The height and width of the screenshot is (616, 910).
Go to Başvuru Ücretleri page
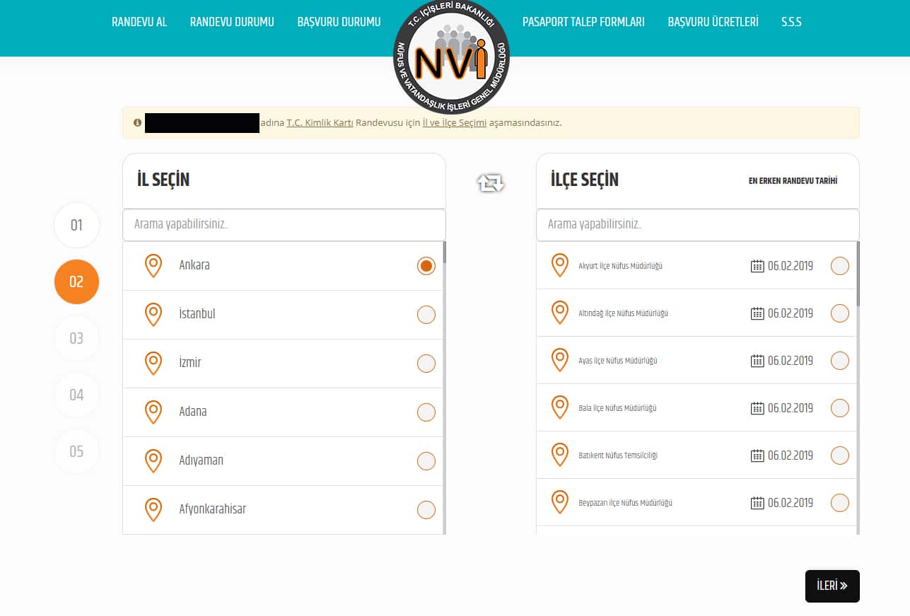tap(713, 22)
